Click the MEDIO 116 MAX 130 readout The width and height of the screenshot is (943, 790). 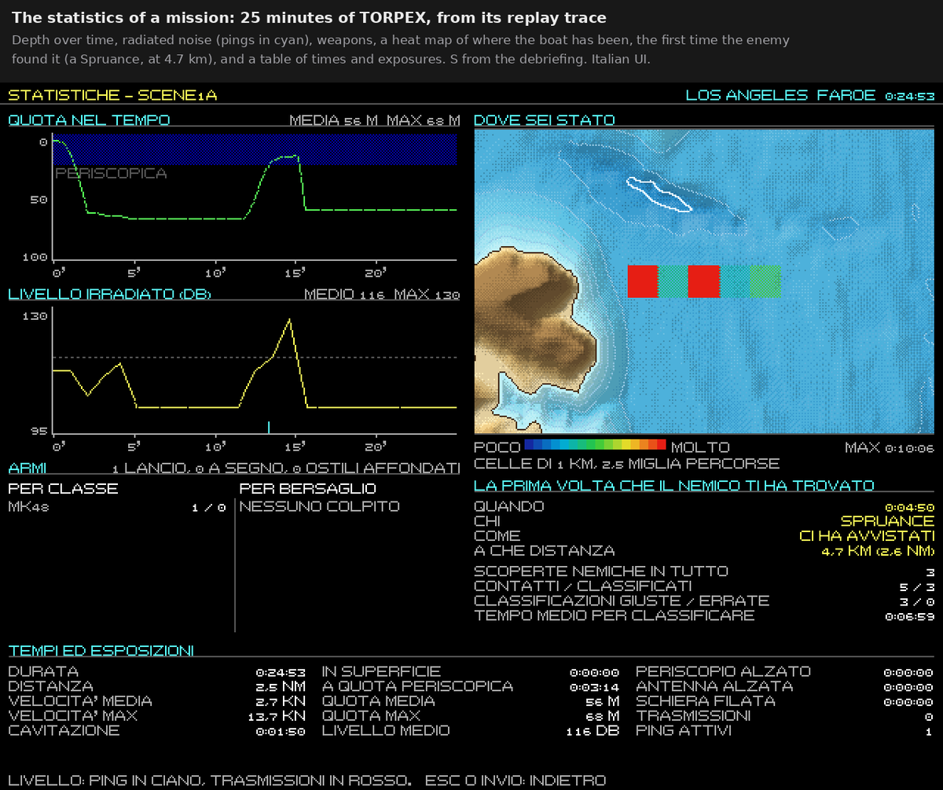[x=382, y=294]
